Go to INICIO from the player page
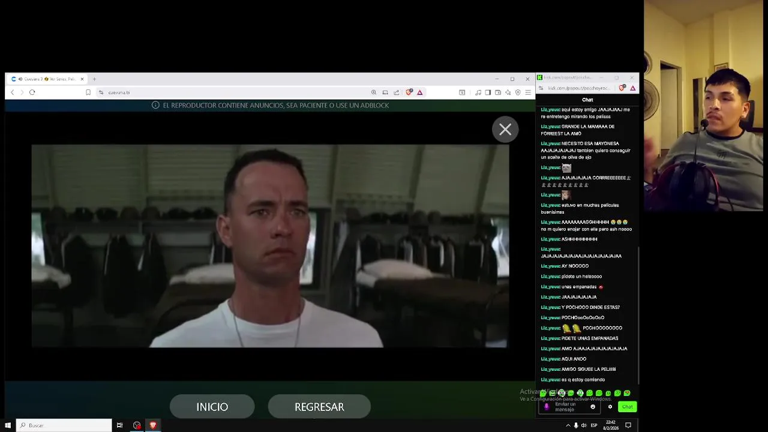Viewport: 768px width, 432px height. tap(212, 407)
